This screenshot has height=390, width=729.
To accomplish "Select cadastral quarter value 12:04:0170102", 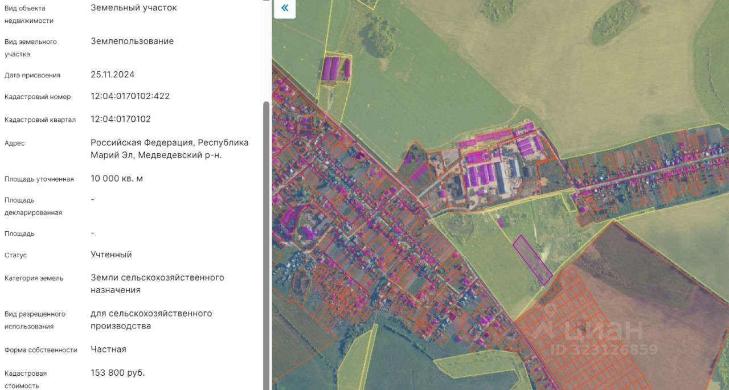I will tap(121, 119).
